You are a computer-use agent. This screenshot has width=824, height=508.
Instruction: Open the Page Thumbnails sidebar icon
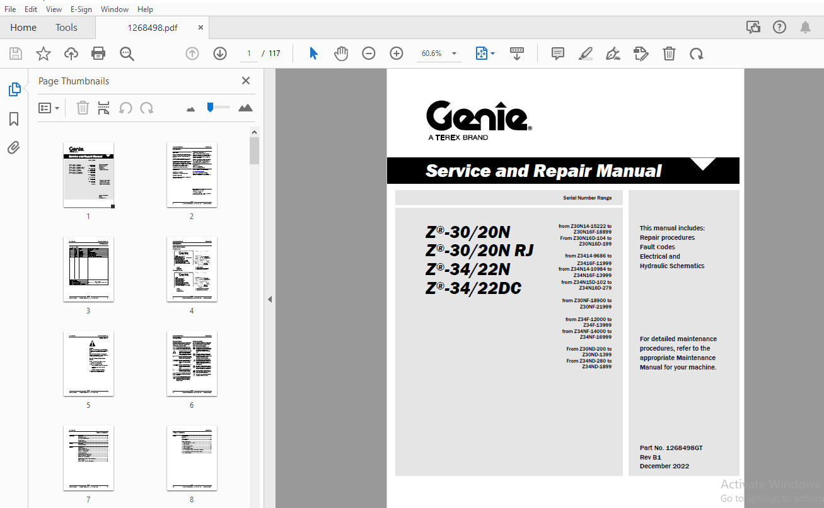click(14, 89)
